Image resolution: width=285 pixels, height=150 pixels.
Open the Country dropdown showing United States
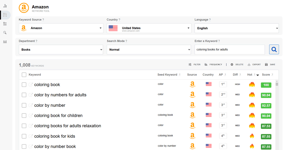coord(149,28)
